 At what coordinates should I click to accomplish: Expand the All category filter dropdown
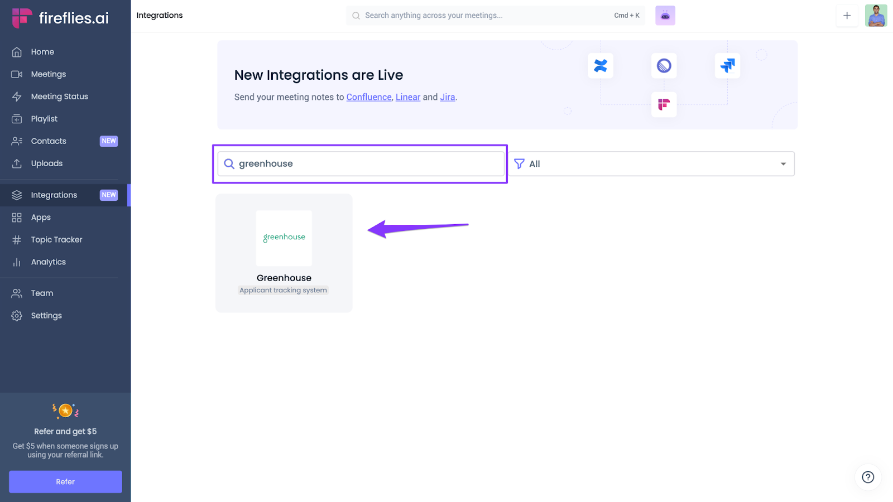pyautogui.click(x=782, y=164)
